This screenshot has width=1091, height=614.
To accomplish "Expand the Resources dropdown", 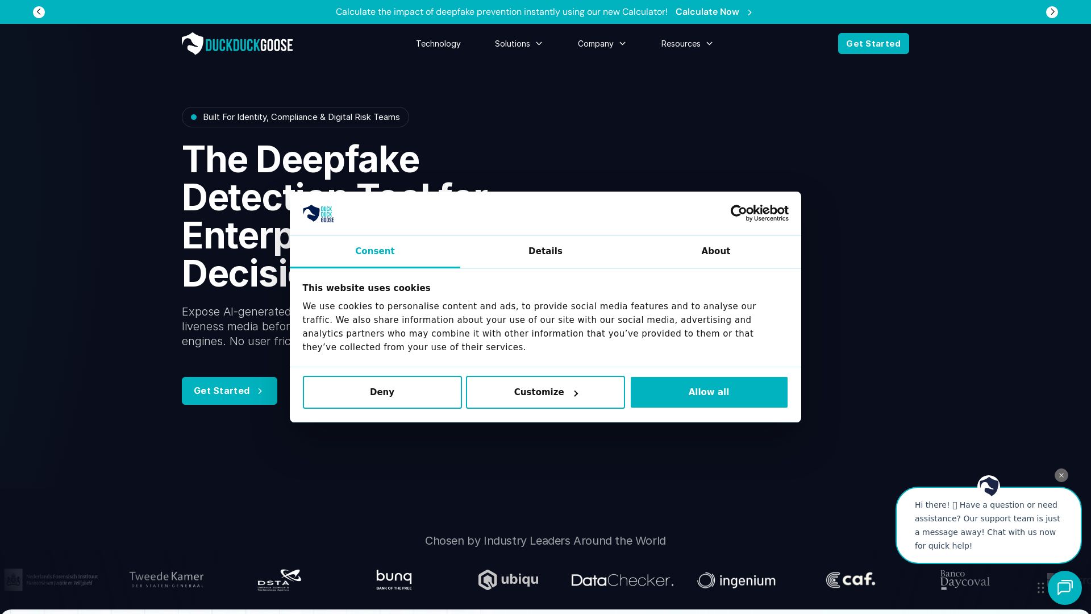I will (x=686, y=43).
